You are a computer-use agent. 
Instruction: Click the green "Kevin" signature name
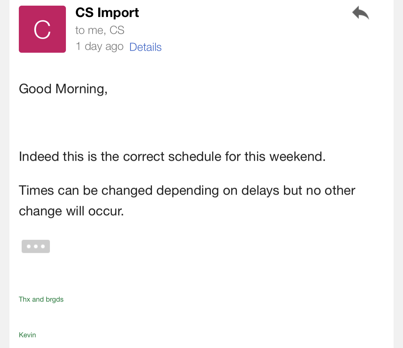point(27,335)
